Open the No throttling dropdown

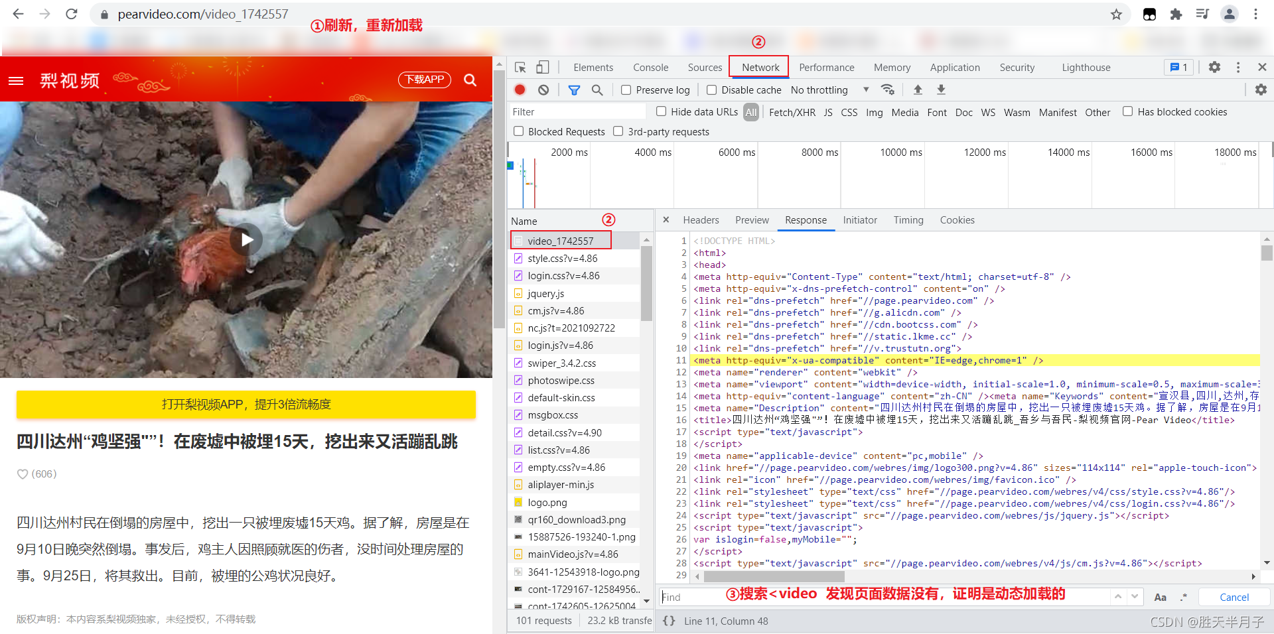pos(830,90)
